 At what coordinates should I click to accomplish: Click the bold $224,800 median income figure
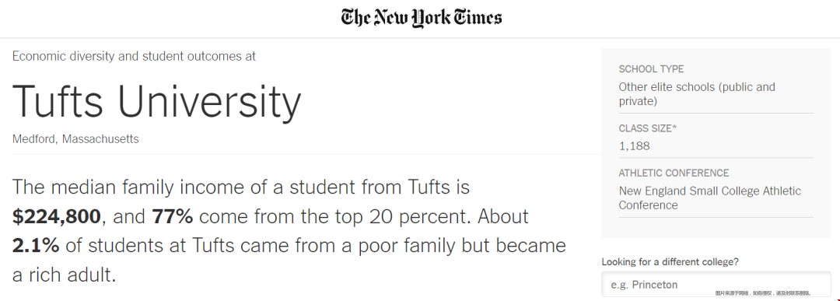pyautogui.click(x=56, y=216)
